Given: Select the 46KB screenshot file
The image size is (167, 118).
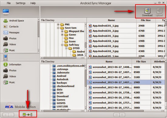Looking at the screenshot, I should point(126,97).
